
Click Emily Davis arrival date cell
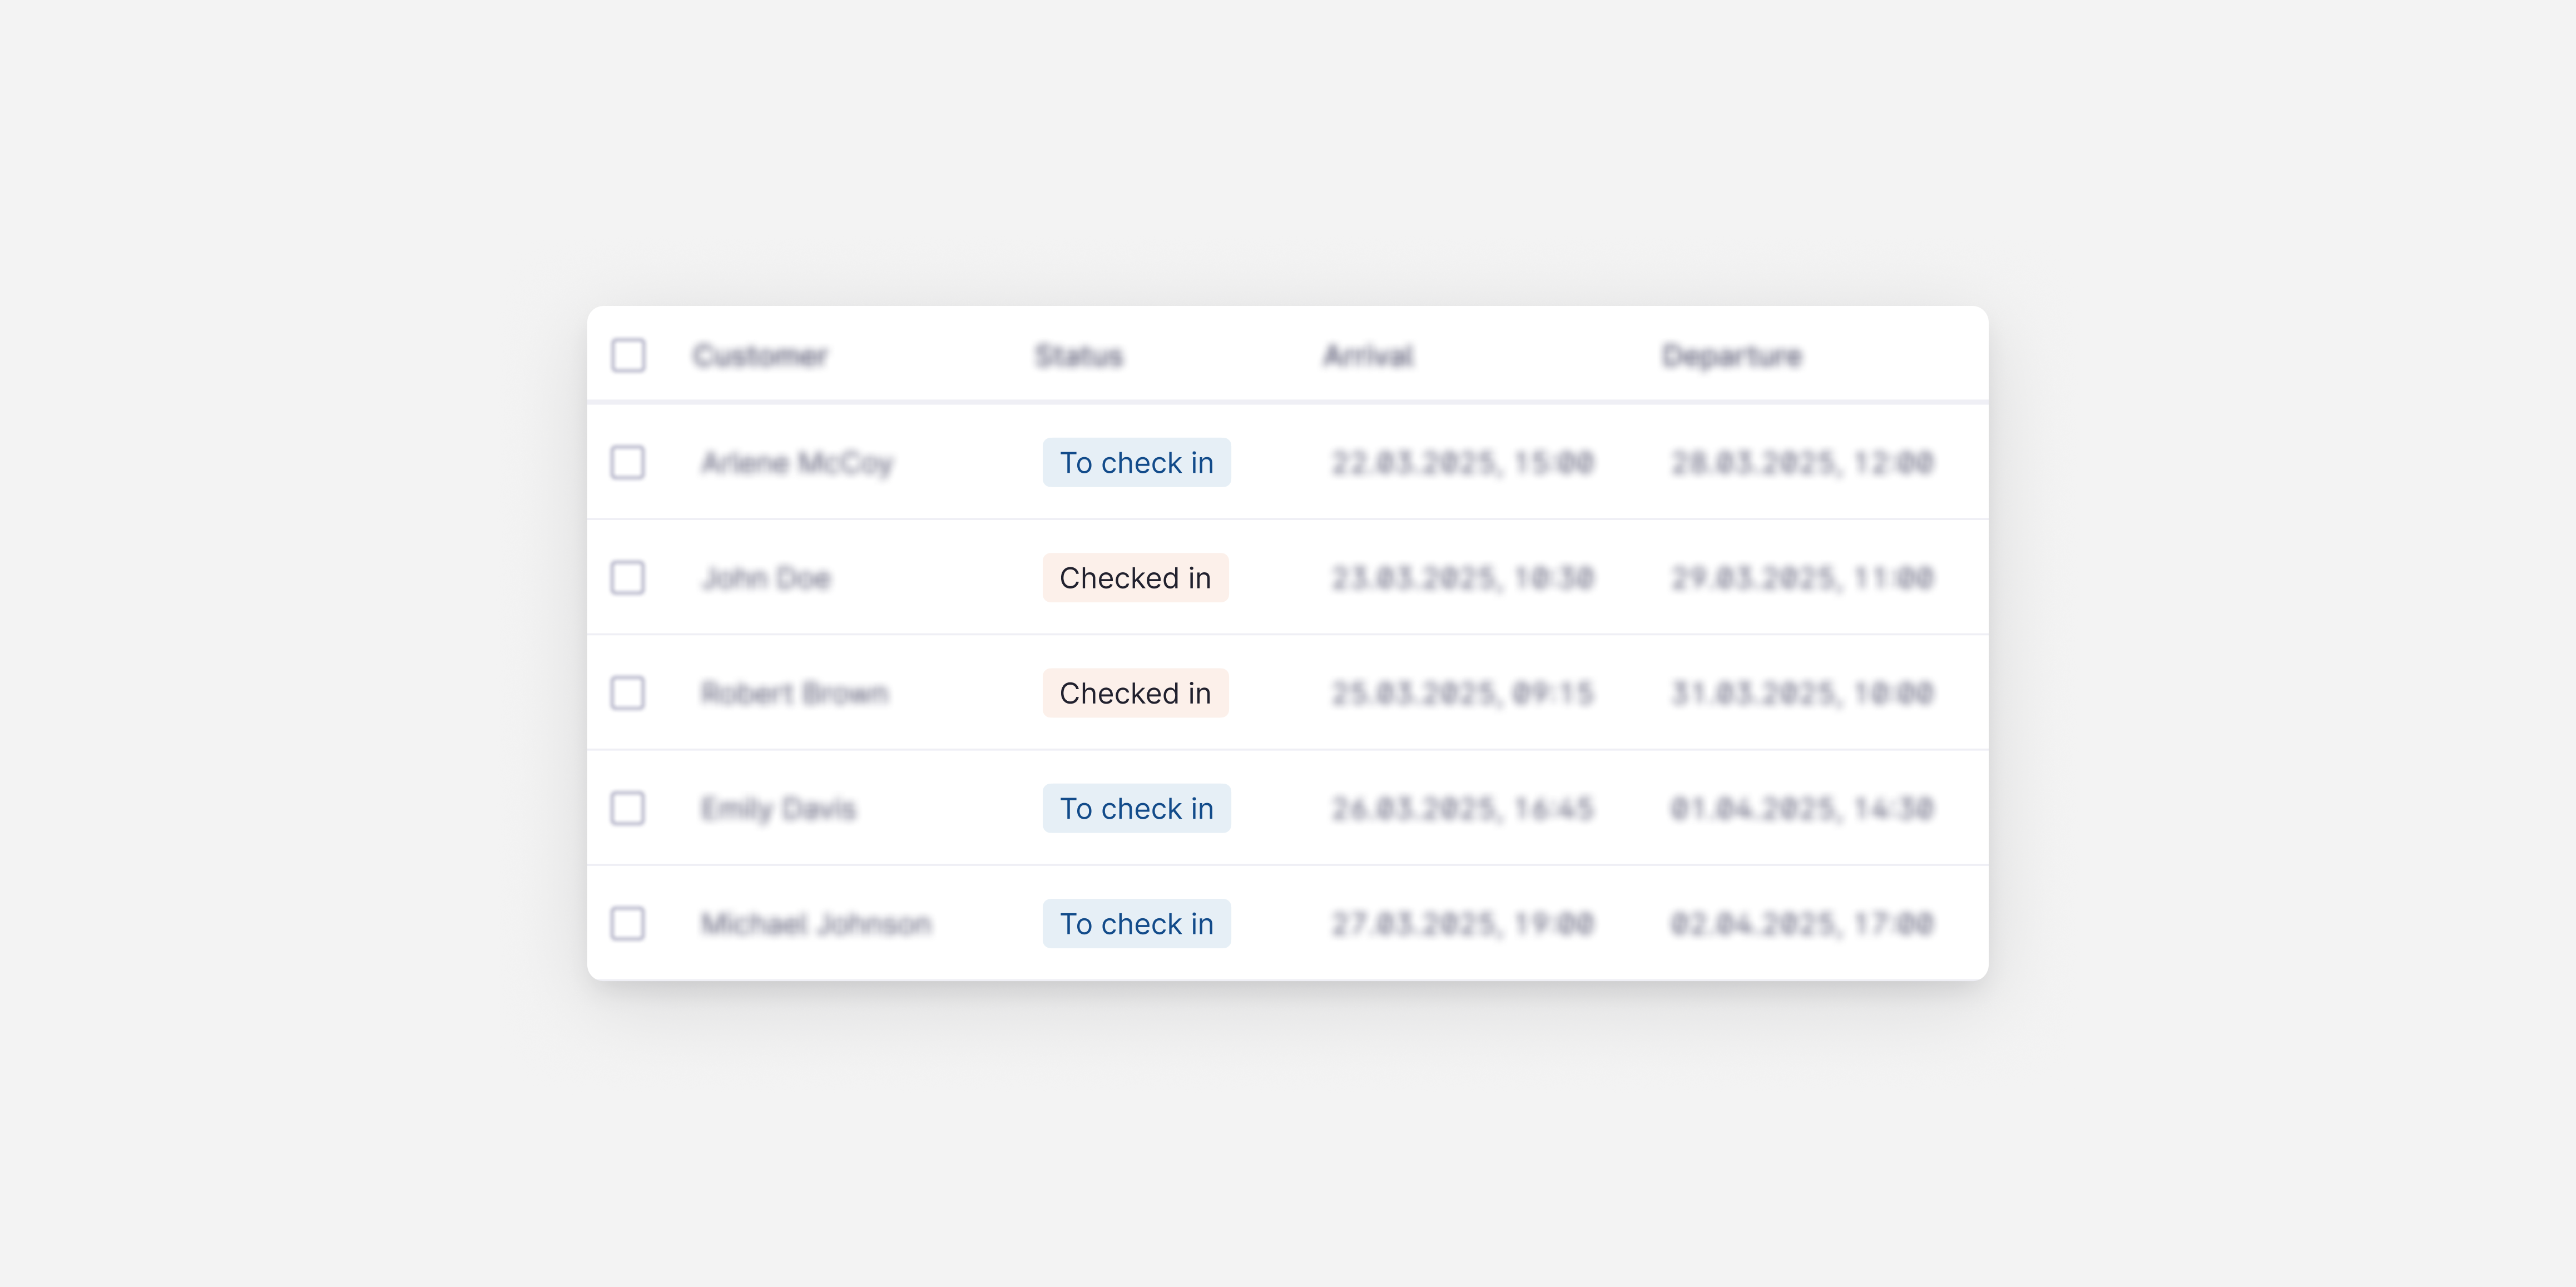pos(1462,808)
